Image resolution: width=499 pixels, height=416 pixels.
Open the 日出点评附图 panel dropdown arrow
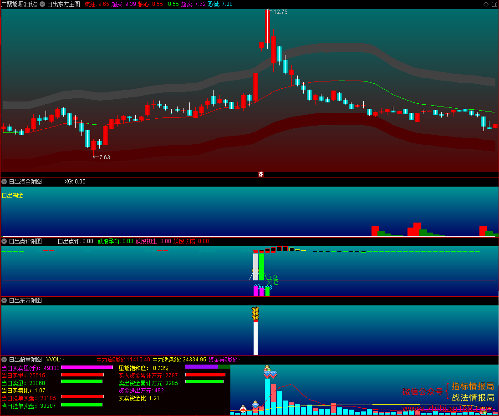[4, 241]
